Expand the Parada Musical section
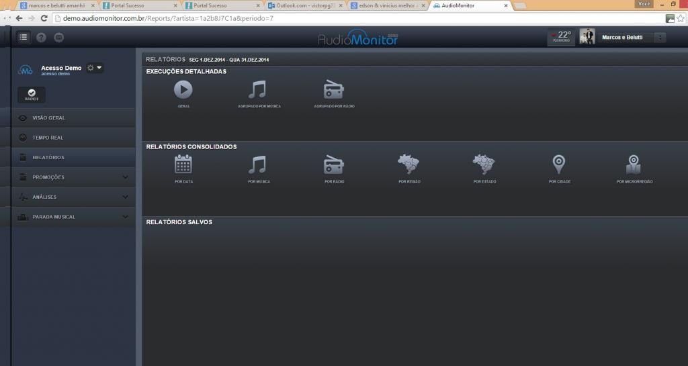The height and width of the screenshot is (366, 688). click(x=125, y=217)
